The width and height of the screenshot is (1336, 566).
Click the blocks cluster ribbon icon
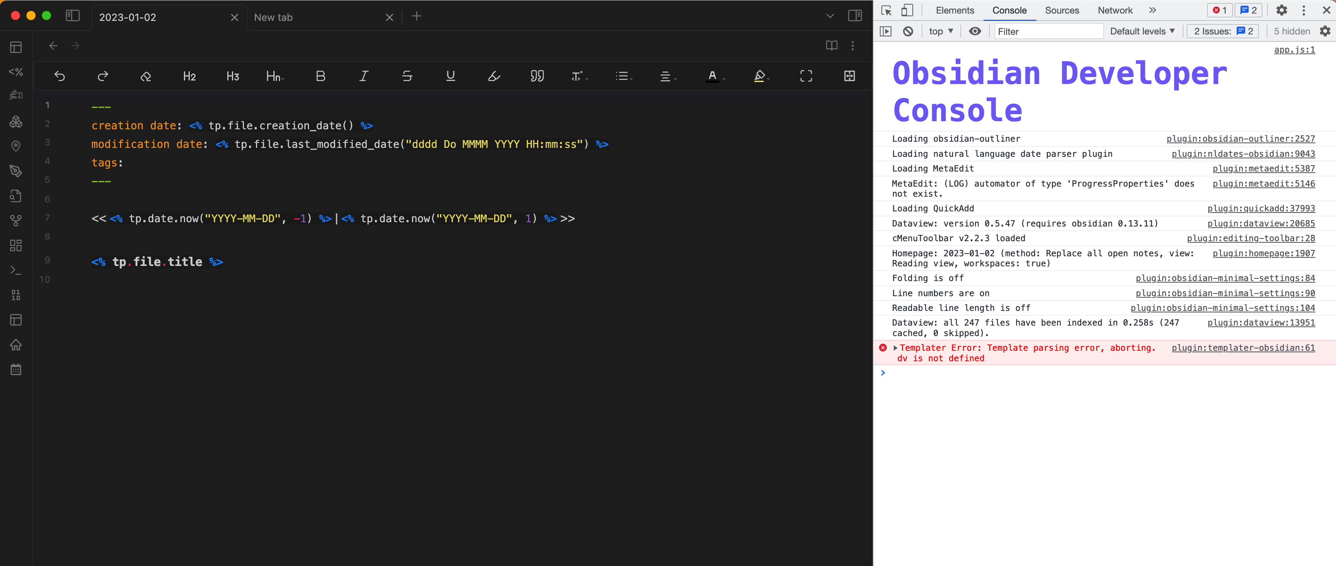[16, 121]
